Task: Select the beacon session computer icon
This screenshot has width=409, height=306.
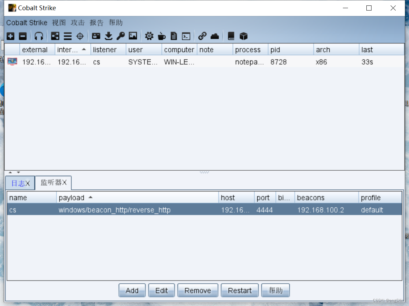Action: (12, 62)
